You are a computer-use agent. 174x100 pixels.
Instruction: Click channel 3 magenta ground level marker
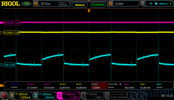[2, 23]
